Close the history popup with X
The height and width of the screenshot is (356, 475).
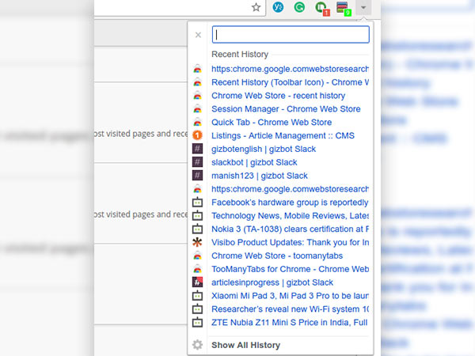[x=198, y=35]
